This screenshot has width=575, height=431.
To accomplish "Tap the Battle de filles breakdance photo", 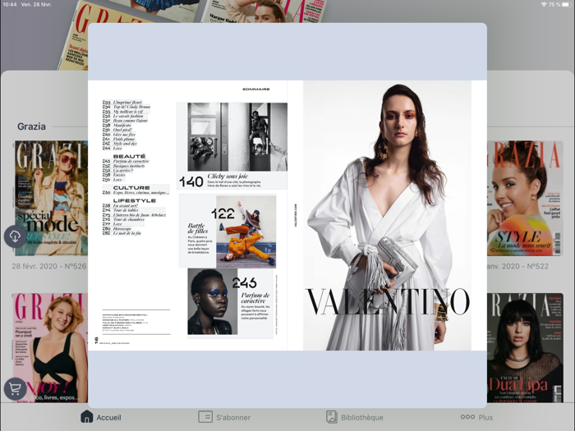I will click(246, 232).
